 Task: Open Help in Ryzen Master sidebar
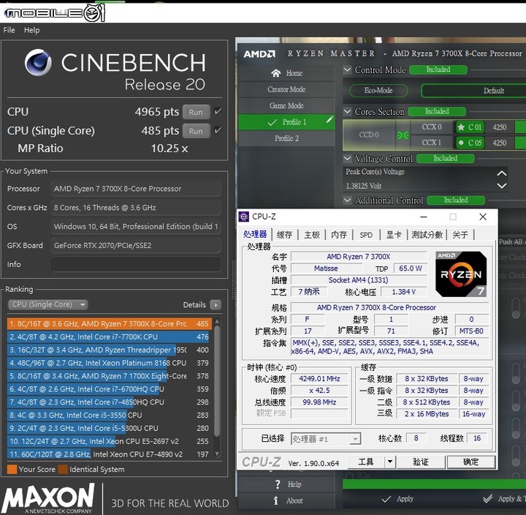click(288, 484)
